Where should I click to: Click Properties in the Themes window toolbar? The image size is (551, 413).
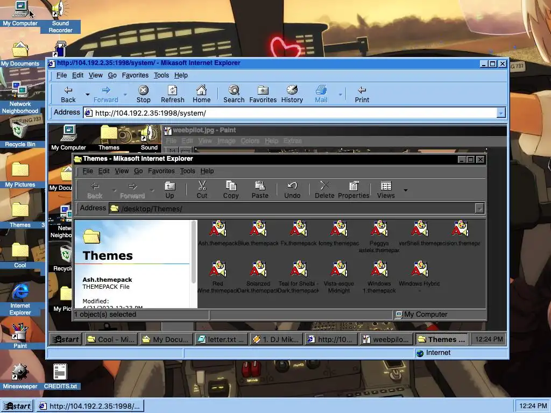[354, 190]
